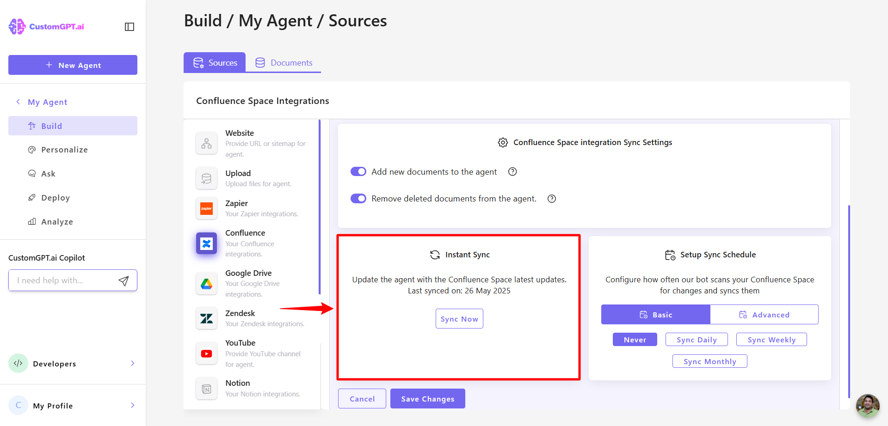
Task: Click the sources list scrollbar
Action: tap(320, 207)
